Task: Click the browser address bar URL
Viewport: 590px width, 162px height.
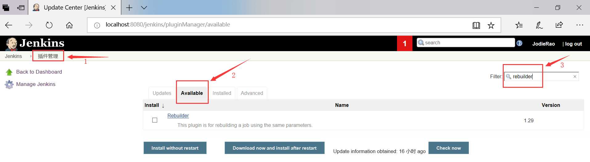Action: [168, 25]
